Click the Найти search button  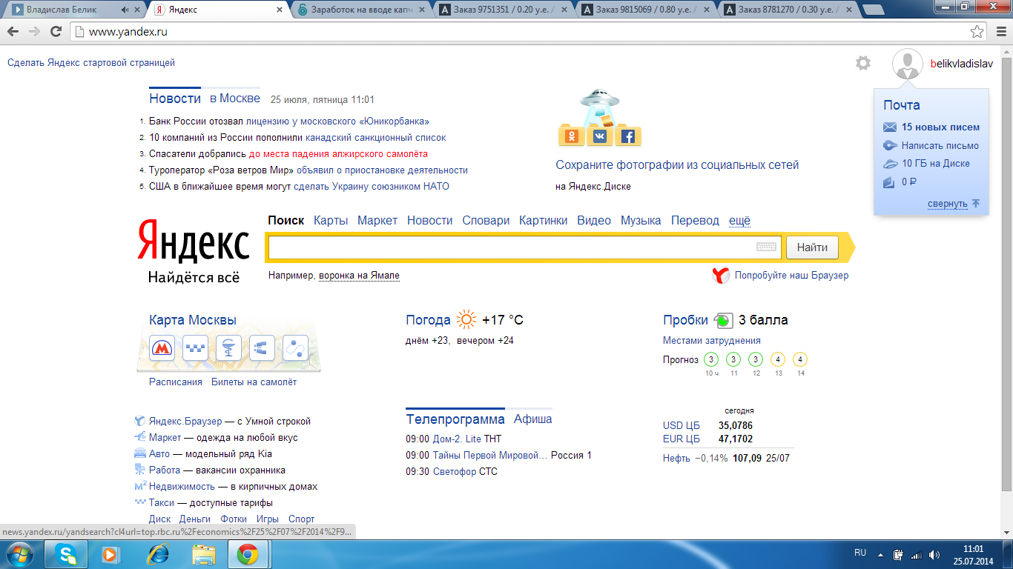click(x=812, y=247)
